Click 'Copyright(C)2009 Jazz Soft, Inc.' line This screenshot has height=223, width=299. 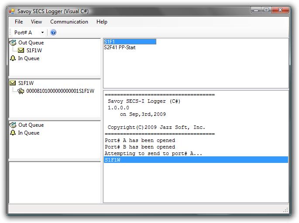click(156, 127)
